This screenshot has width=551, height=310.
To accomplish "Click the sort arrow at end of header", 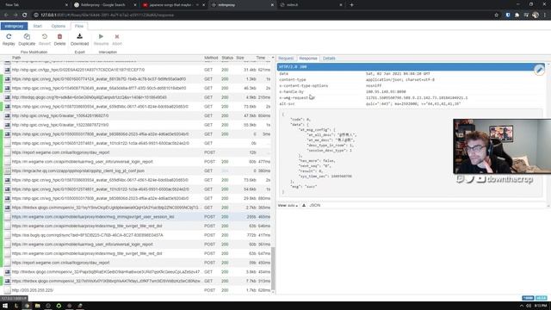I will click(273, 58).
